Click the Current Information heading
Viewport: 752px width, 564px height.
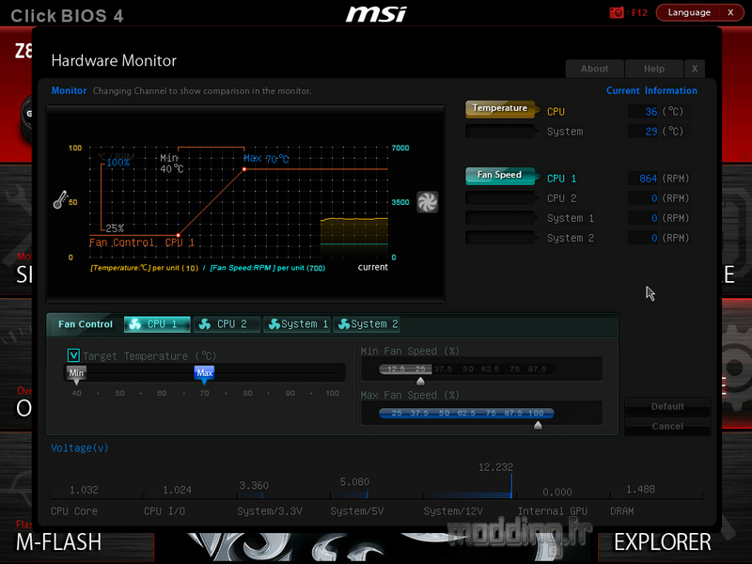(x=651, y=90)
